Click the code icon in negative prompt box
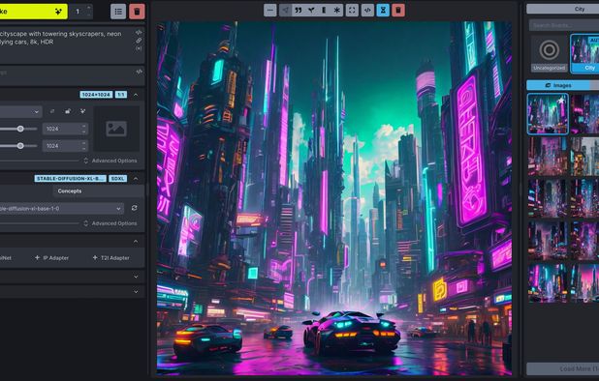The image size is (599, 381). [x=139, y=72]
